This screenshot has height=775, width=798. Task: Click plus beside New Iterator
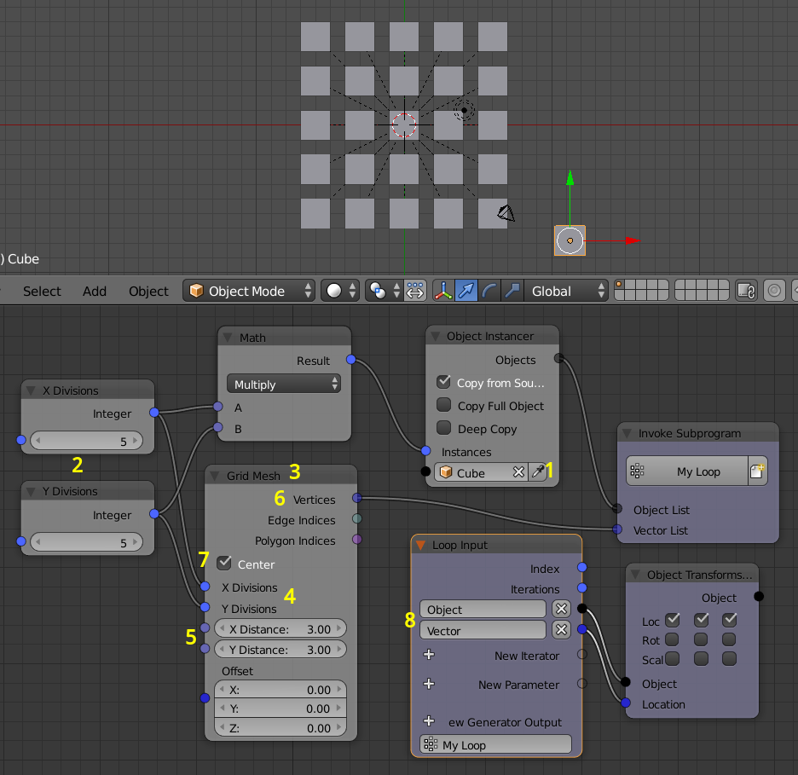429,655
